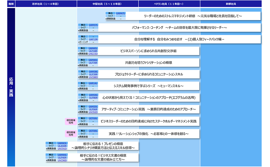The image size is (270, 167).
Task: Click the 若手社員（1～4年目） column header
Action: coord(46,4)
